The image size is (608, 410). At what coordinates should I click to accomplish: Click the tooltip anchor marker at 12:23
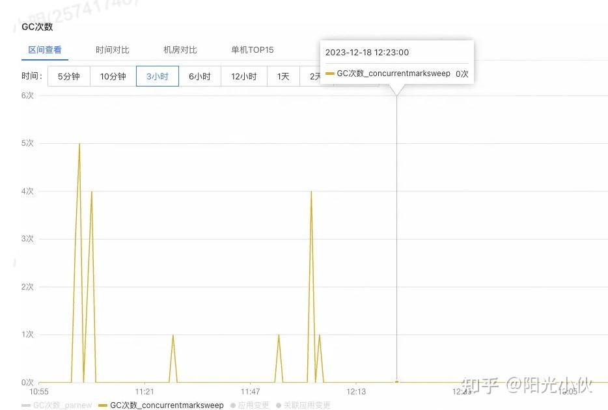(397, 383)
